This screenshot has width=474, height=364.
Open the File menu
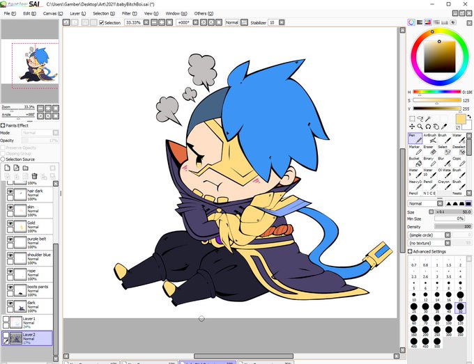(9, 14)
